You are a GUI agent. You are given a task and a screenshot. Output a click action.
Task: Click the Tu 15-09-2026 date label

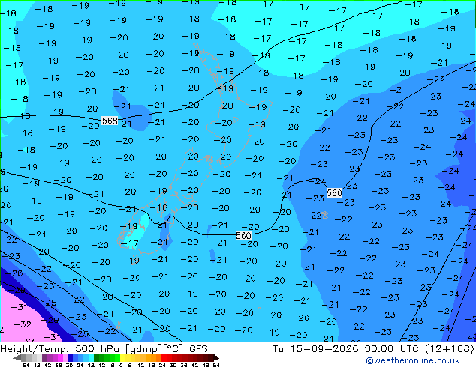(315, 349)
